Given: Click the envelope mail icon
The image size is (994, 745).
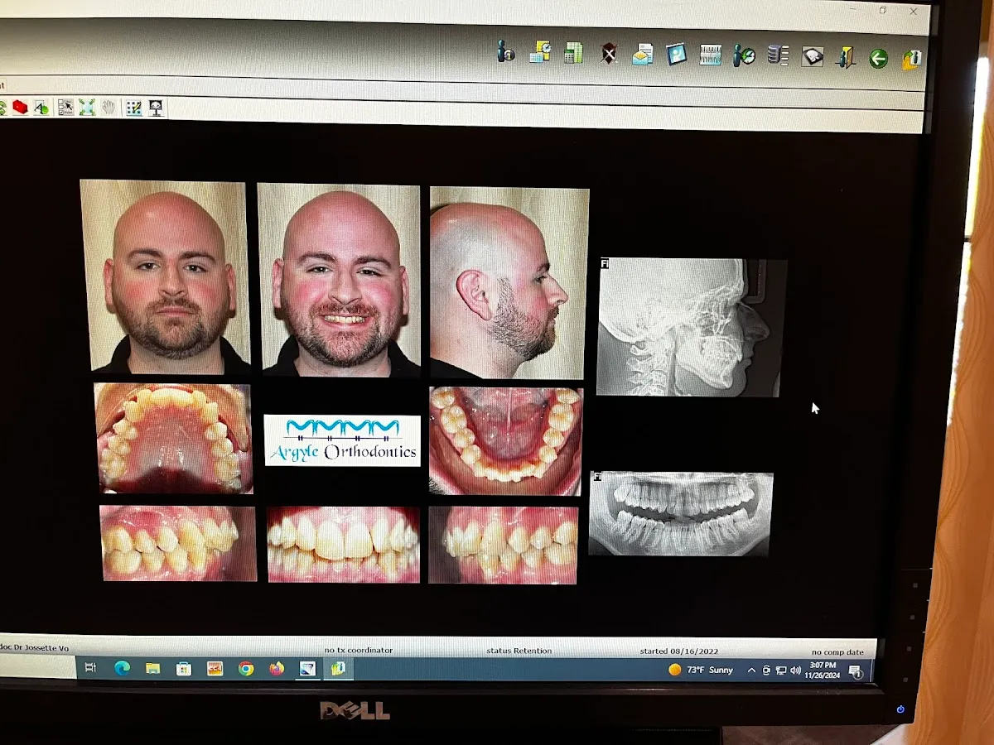Looking at the screenshot, I should 640,55.
